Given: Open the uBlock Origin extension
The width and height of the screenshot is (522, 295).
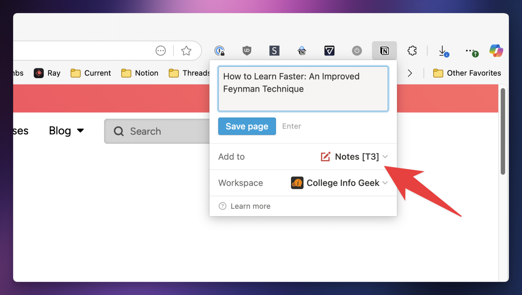Looking at the screenshot, I should pos(247,51).
